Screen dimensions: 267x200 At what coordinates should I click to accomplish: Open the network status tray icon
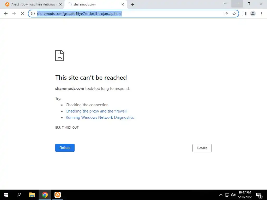coord(227,195)
